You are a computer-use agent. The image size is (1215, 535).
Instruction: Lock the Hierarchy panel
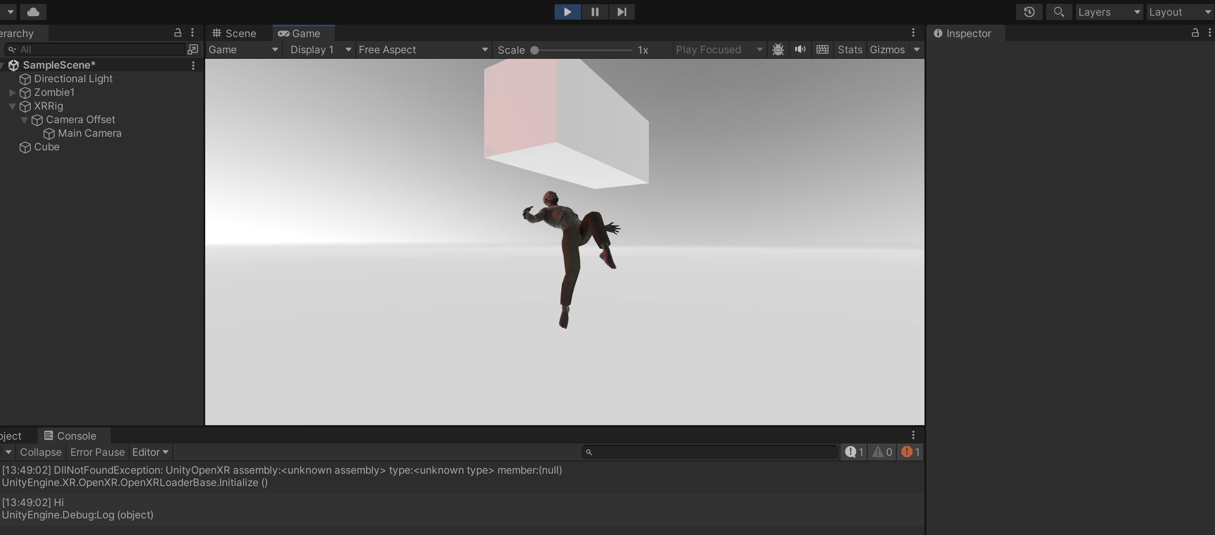point(178,32)
